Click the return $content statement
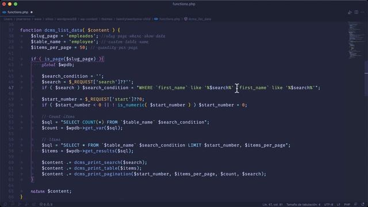The width and height of the screenshot is (368, 207). 51,191
